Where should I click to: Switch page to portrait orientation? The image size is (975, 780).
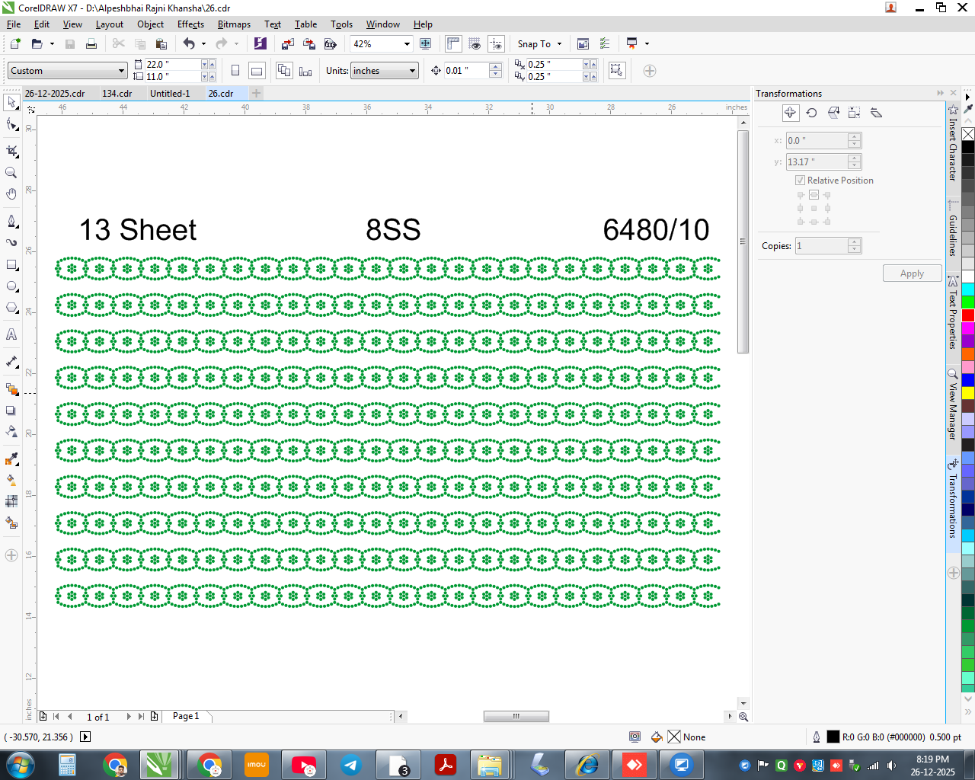[x=235, y=71]
